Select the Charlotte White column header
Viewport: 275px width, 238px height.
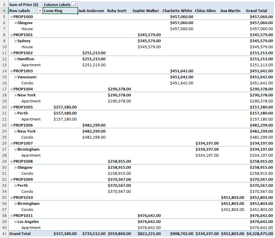click(x=177, y=11)
